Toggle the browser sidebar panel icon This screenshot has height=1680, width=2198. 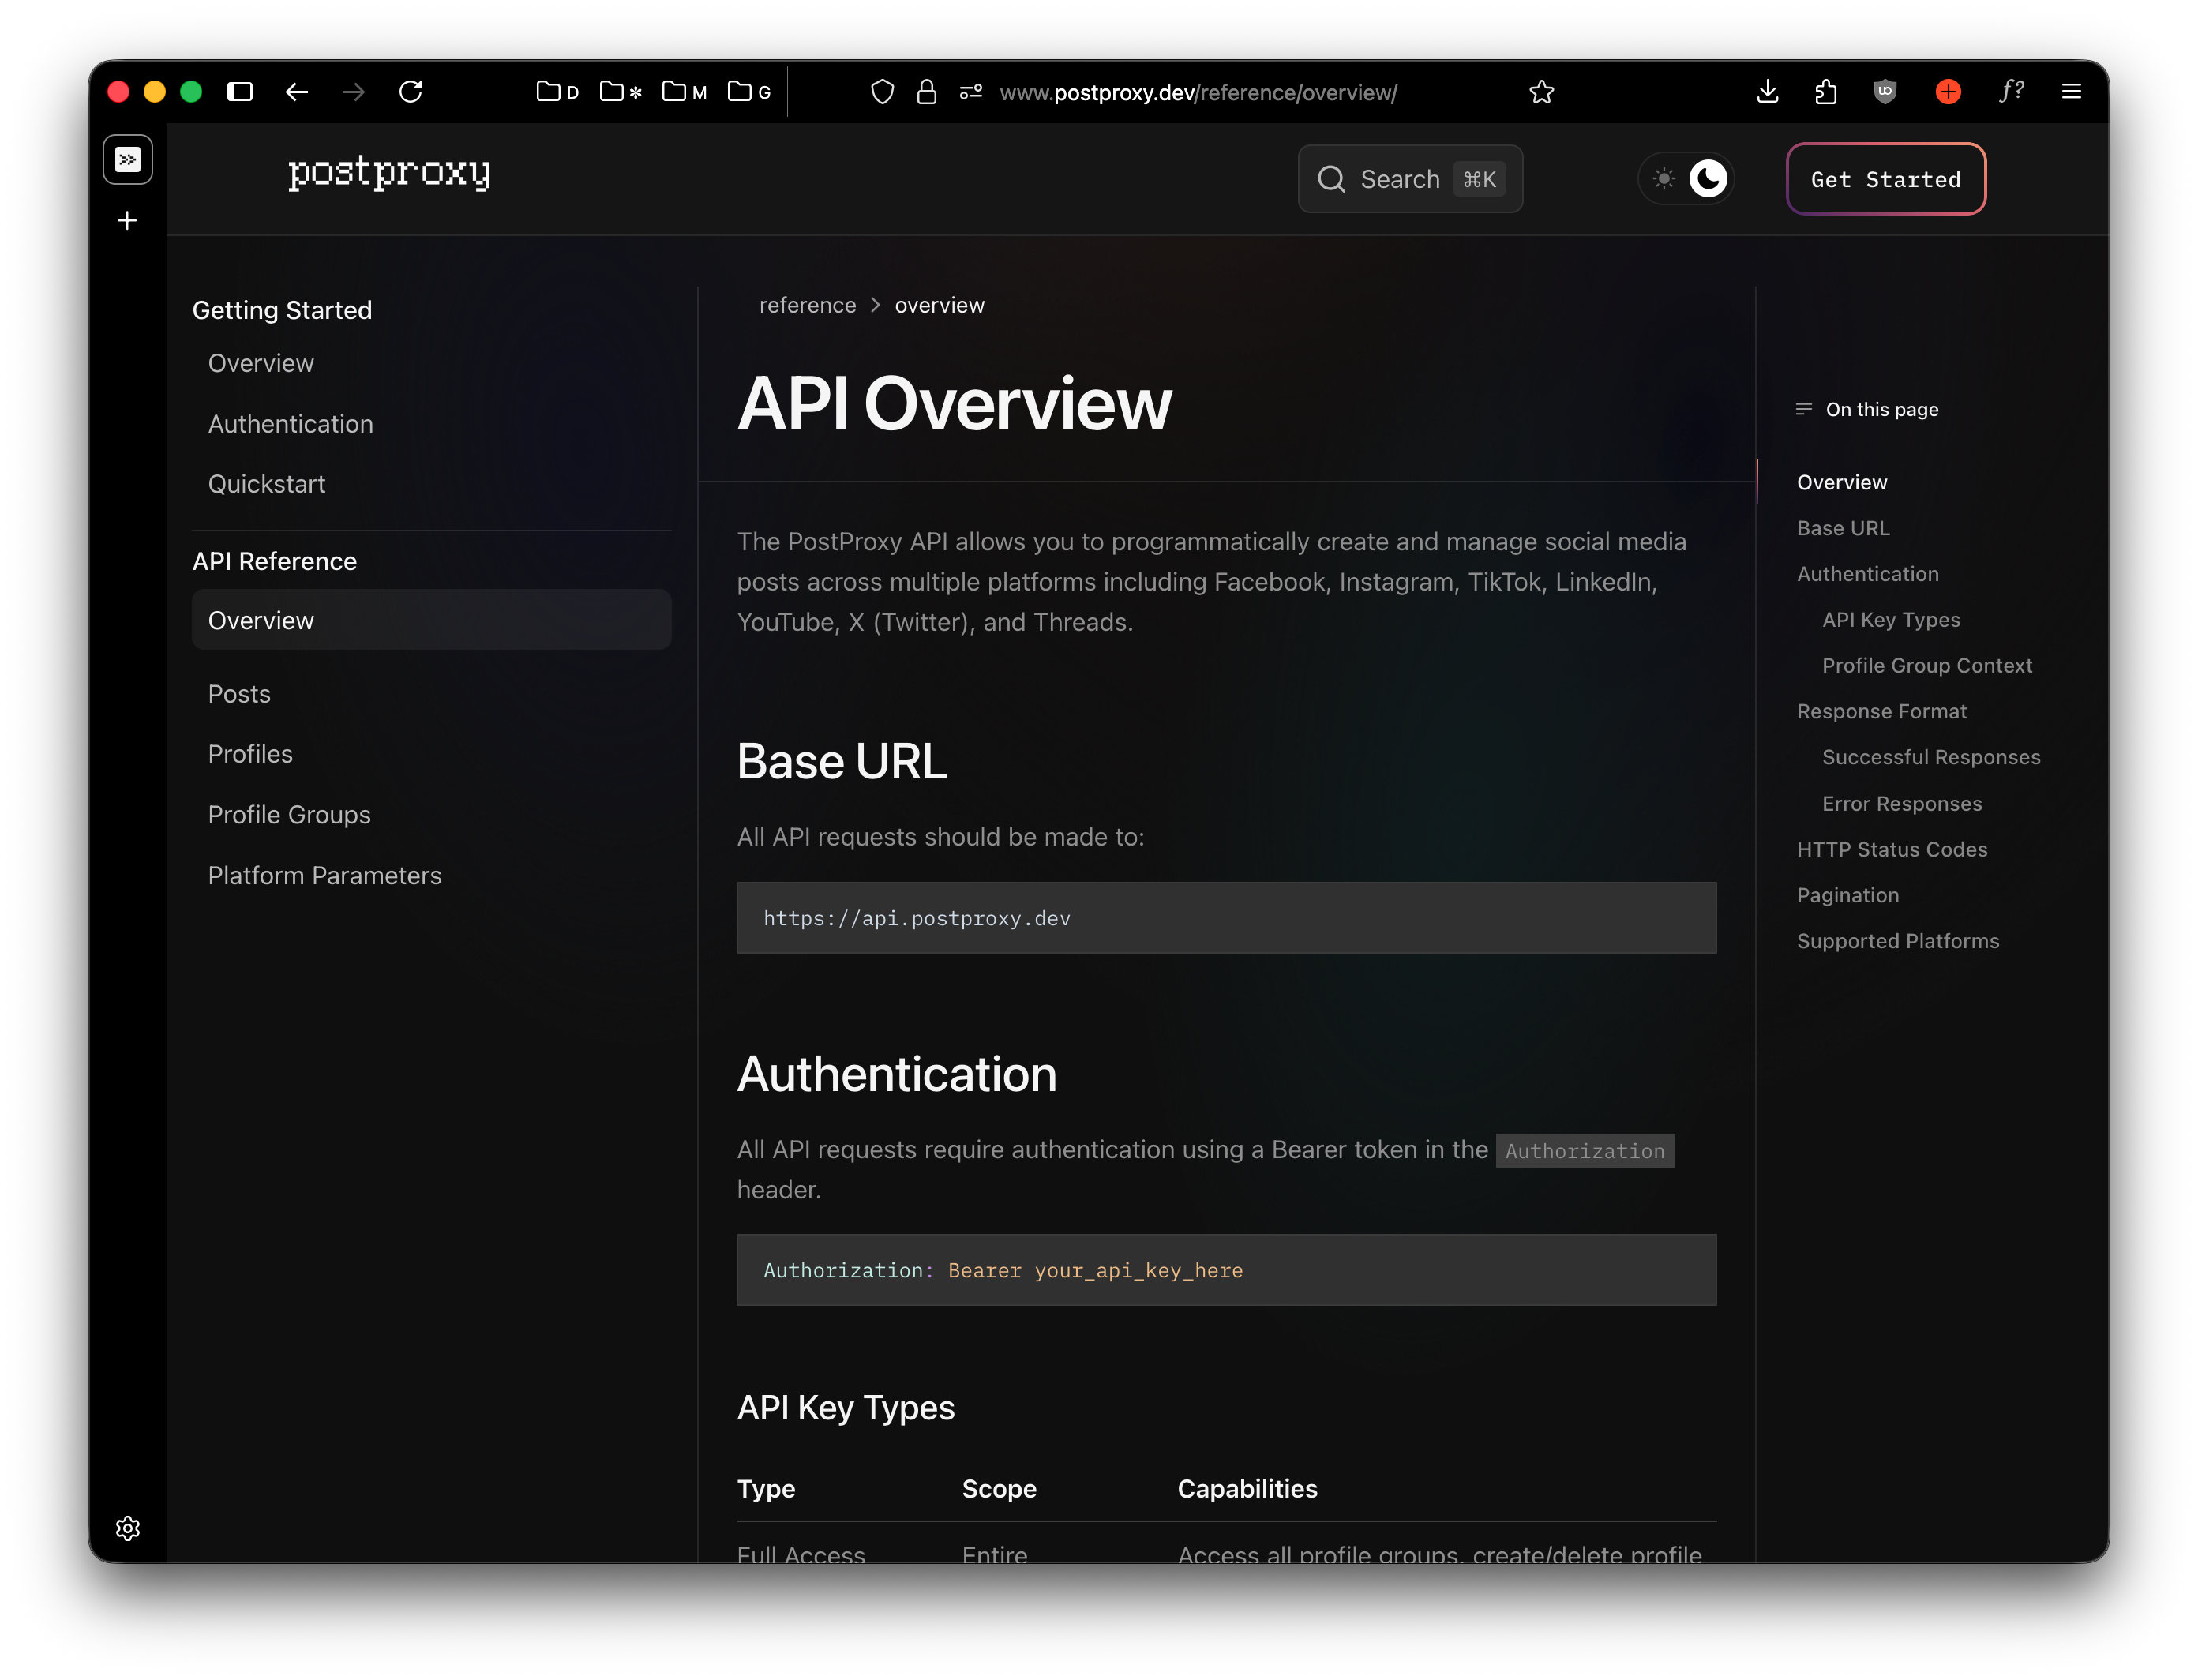point(240,92)
